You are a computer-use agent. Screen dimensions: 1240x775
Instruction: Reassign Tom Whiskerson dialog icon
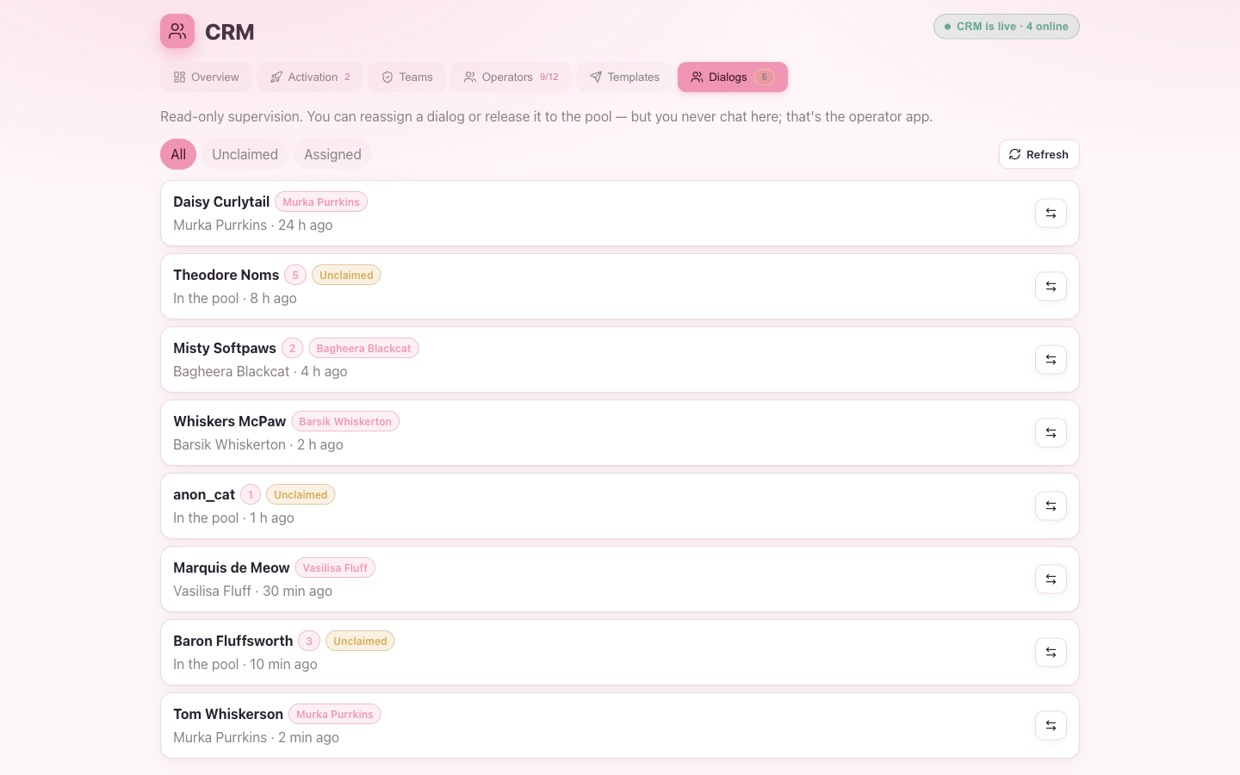coord(1051,726)
